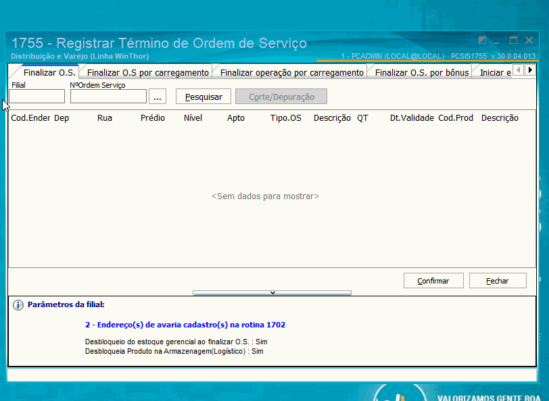549x401 pixels.
Task: Sort by Cod.Prod column header
Action: tap(456, 118)
